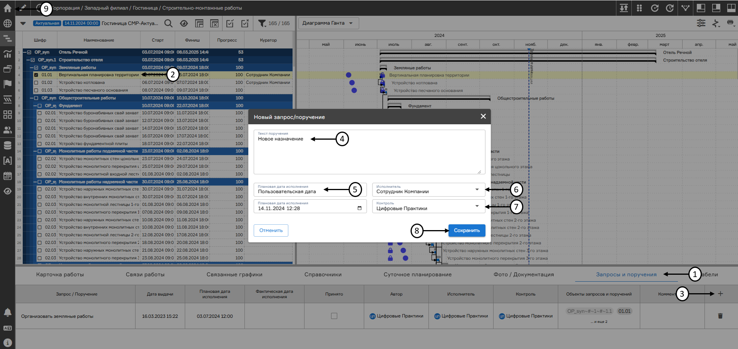Open 'Западный филиал' in the breadcrumb
Screen dimensions: 738x349
coord(107,8)
